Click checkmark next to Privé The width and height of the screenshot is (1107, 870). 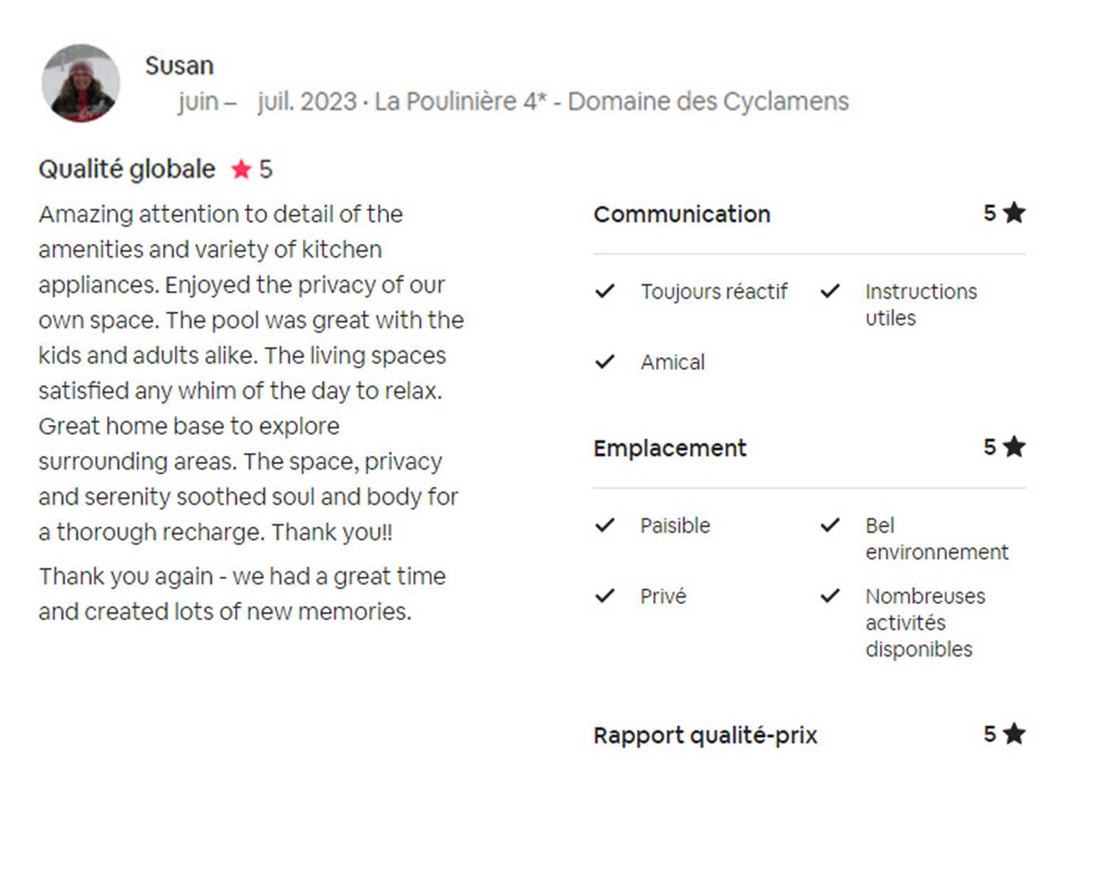tap(605, 596)
